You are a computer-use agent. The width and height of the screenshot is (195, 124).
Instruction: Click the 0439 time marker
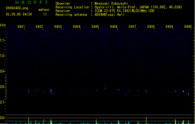pos(169,27)
